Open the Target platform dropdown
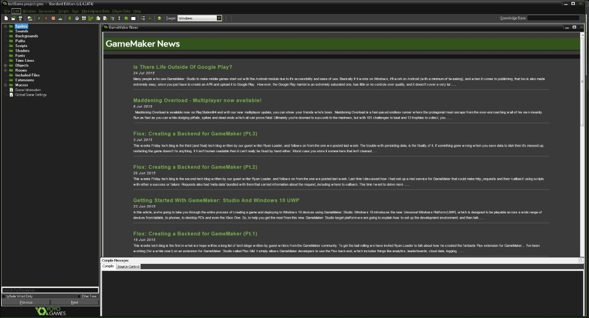This screenshot has height=318, width=589. [x=219, y=18]
